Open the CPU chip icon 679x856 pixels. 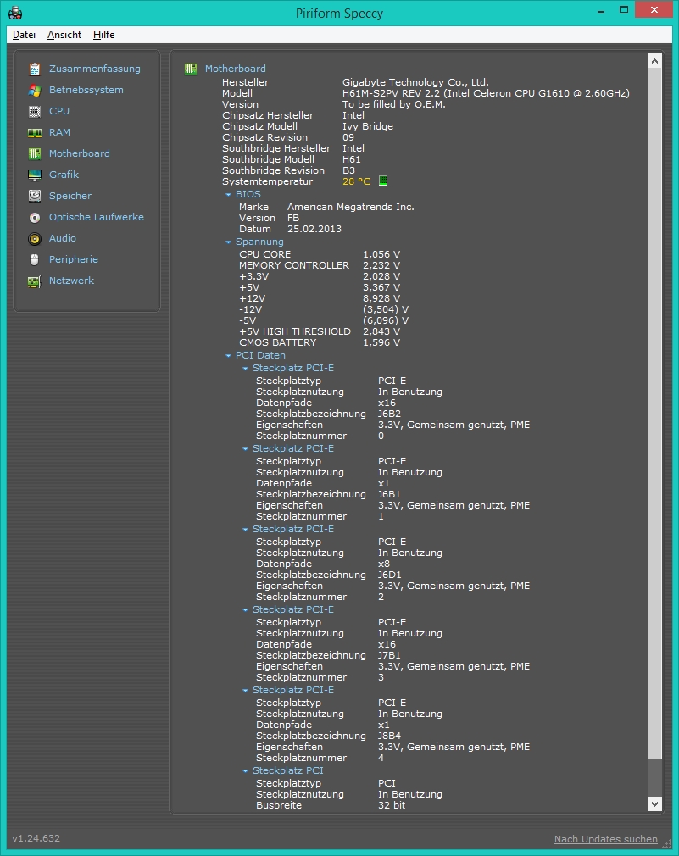35,111
